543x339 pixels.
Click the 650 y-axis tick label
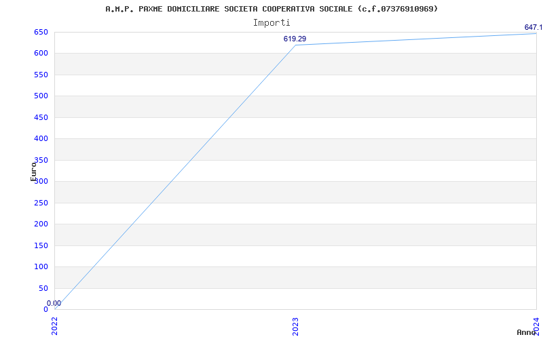(x=41, y=32)
